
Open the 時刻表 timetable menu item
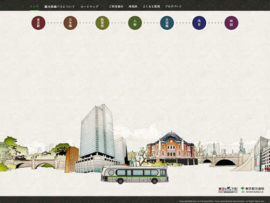133,6
